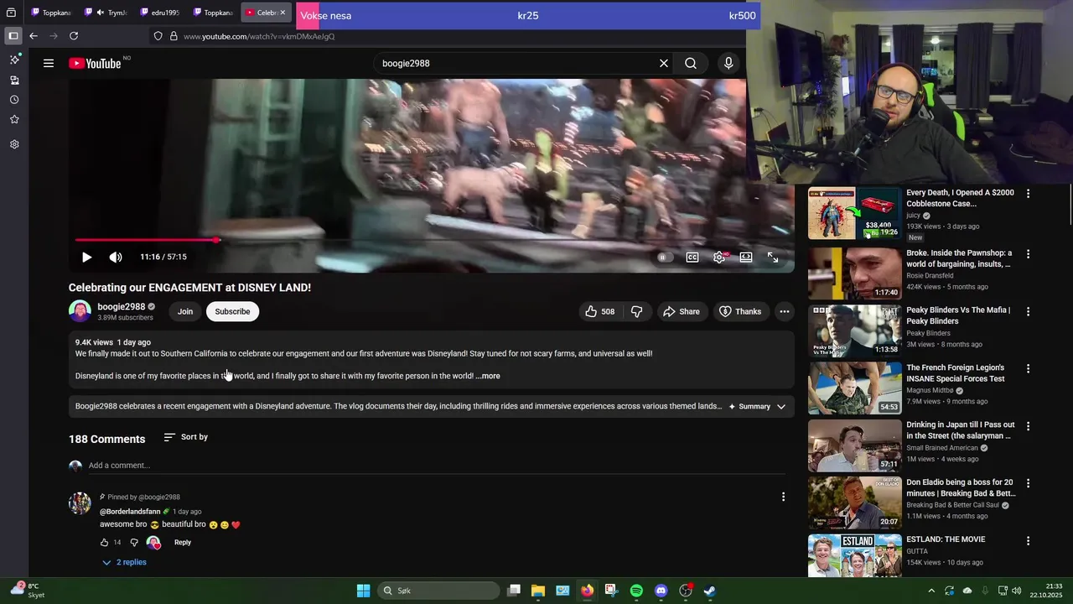This screenshot has width=1073, height=604.
Task: Open Peaky Blinders Vs The Mafia title
Action: [x=958, y=315]
